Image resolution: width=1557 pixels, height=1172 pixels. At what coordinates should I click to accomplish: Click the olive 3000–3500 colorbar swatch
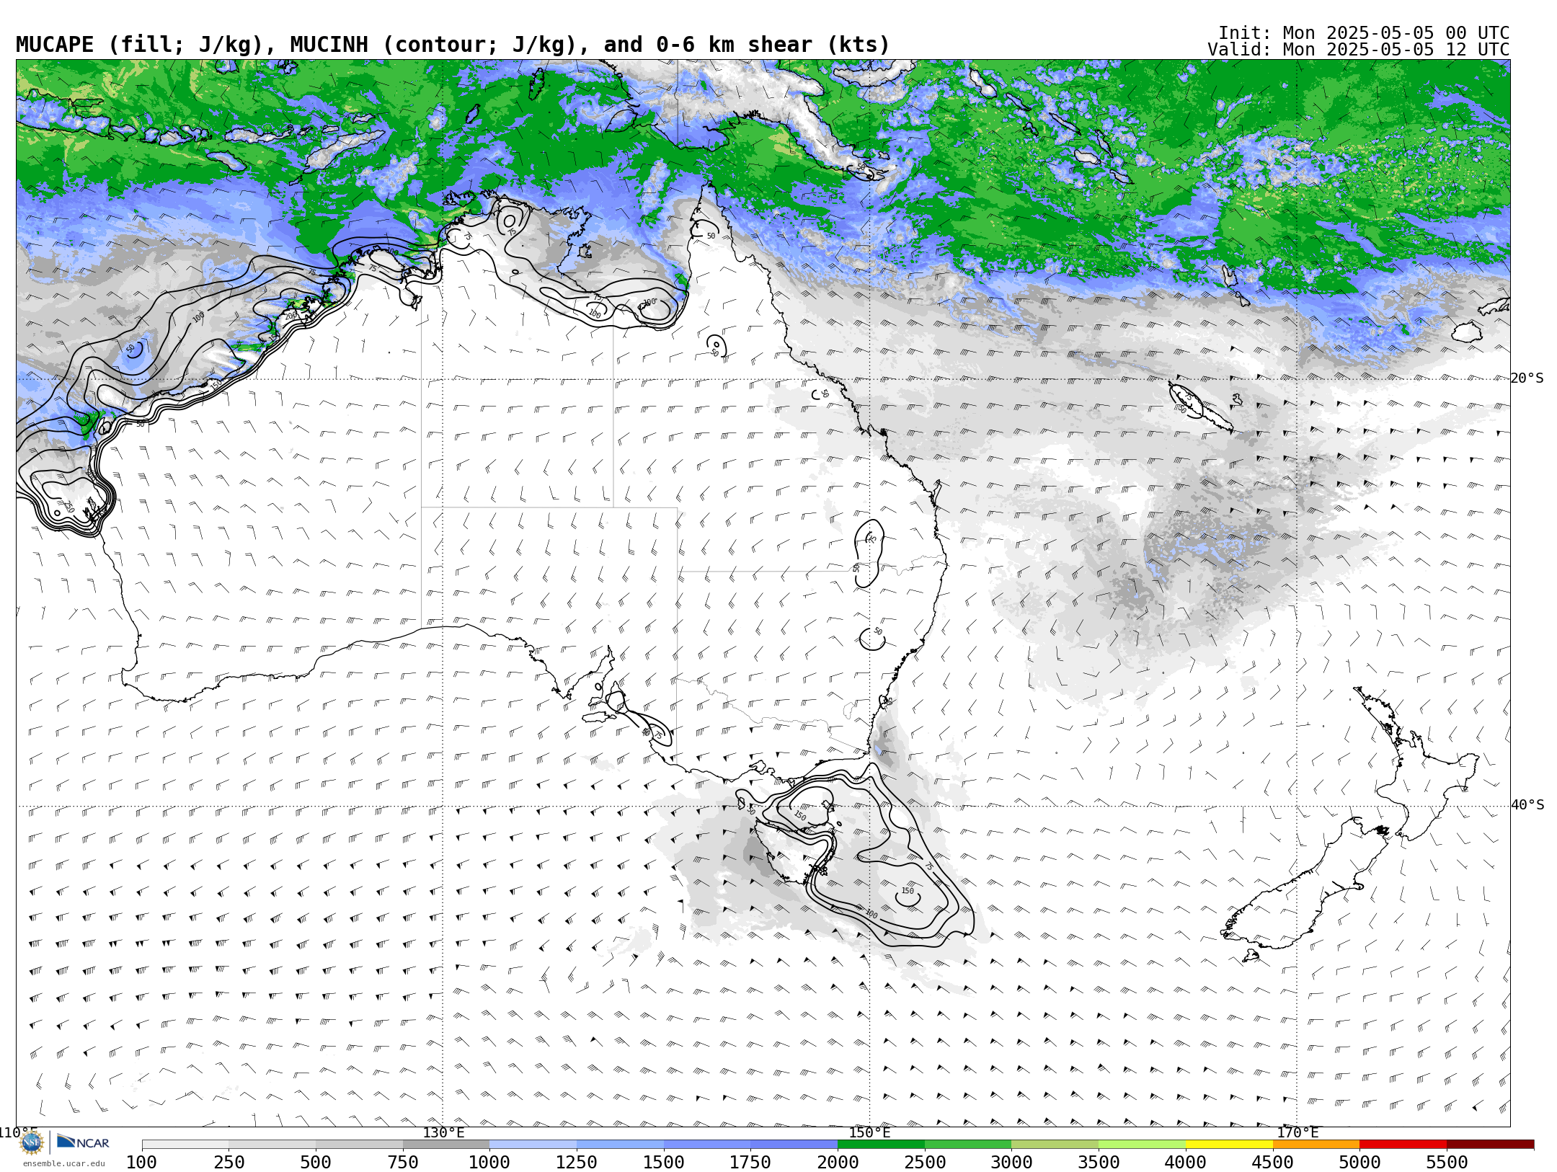[x=1055, y=1145]
